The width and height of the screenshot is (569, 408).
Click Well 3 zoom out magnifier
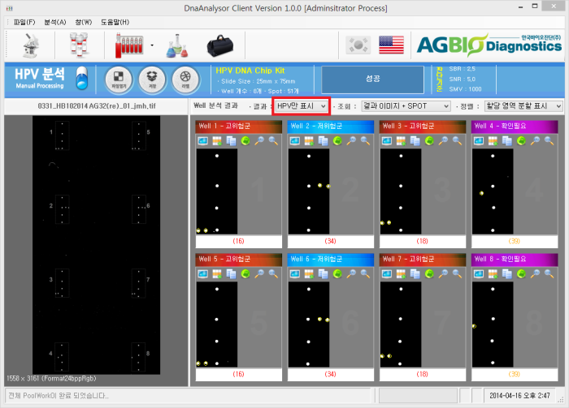pos(457,141)
